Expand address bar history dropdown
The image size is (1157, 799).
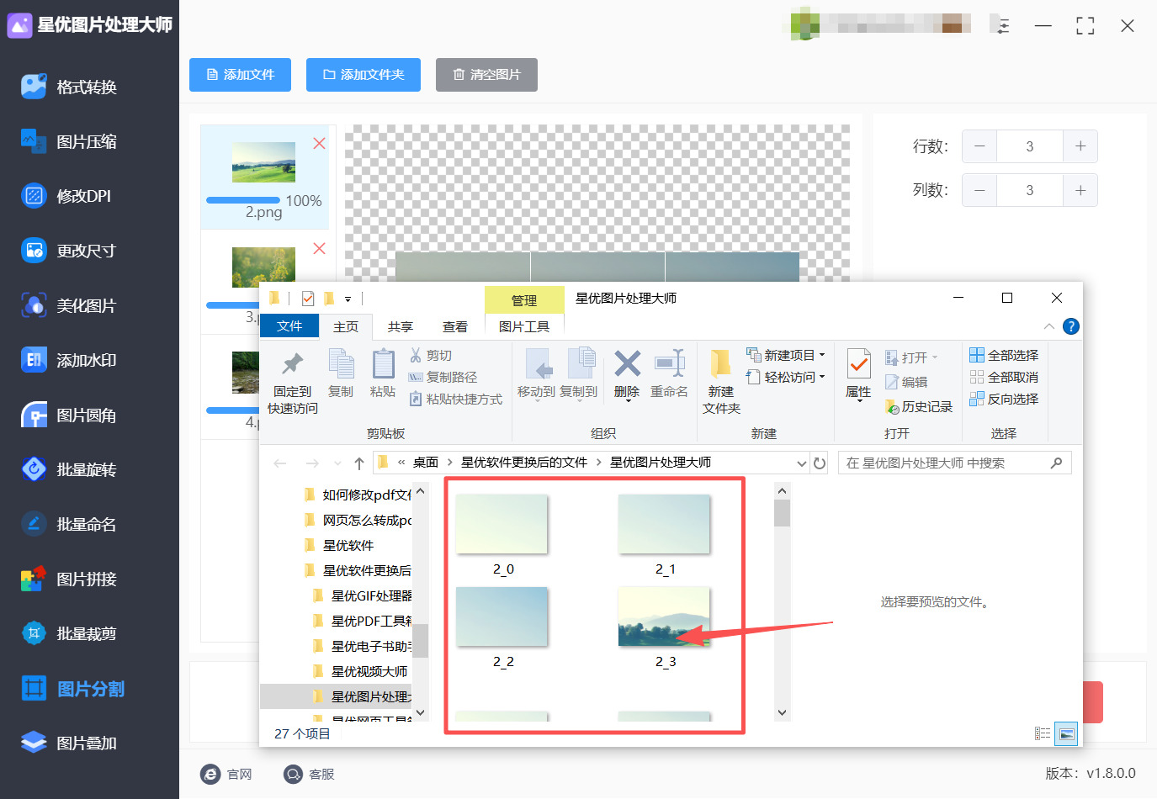[801, 463]
